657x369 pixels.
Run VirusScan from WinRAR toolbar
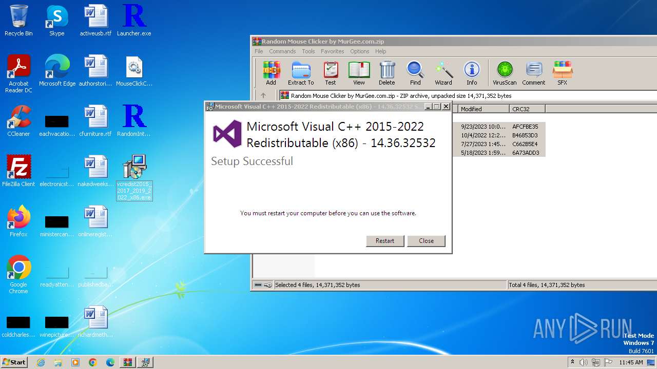[x=505, y=73]
